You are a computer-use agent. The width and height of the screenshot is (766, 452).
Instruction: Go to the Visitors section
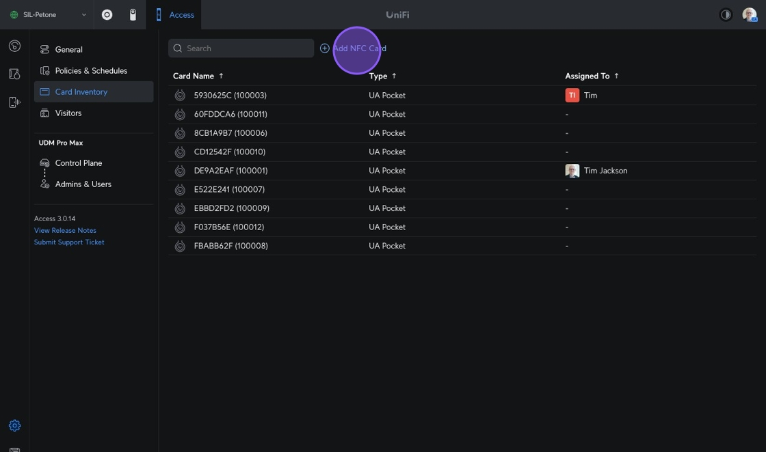pos(68,113)
